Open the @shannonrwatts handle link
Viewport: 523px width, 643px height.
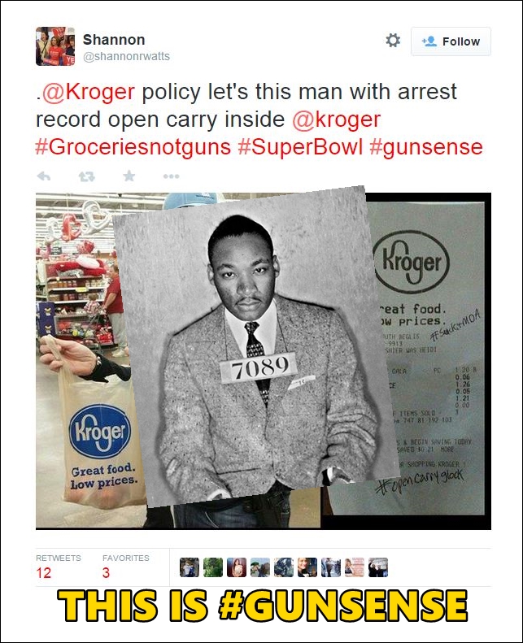coord(126,57)
